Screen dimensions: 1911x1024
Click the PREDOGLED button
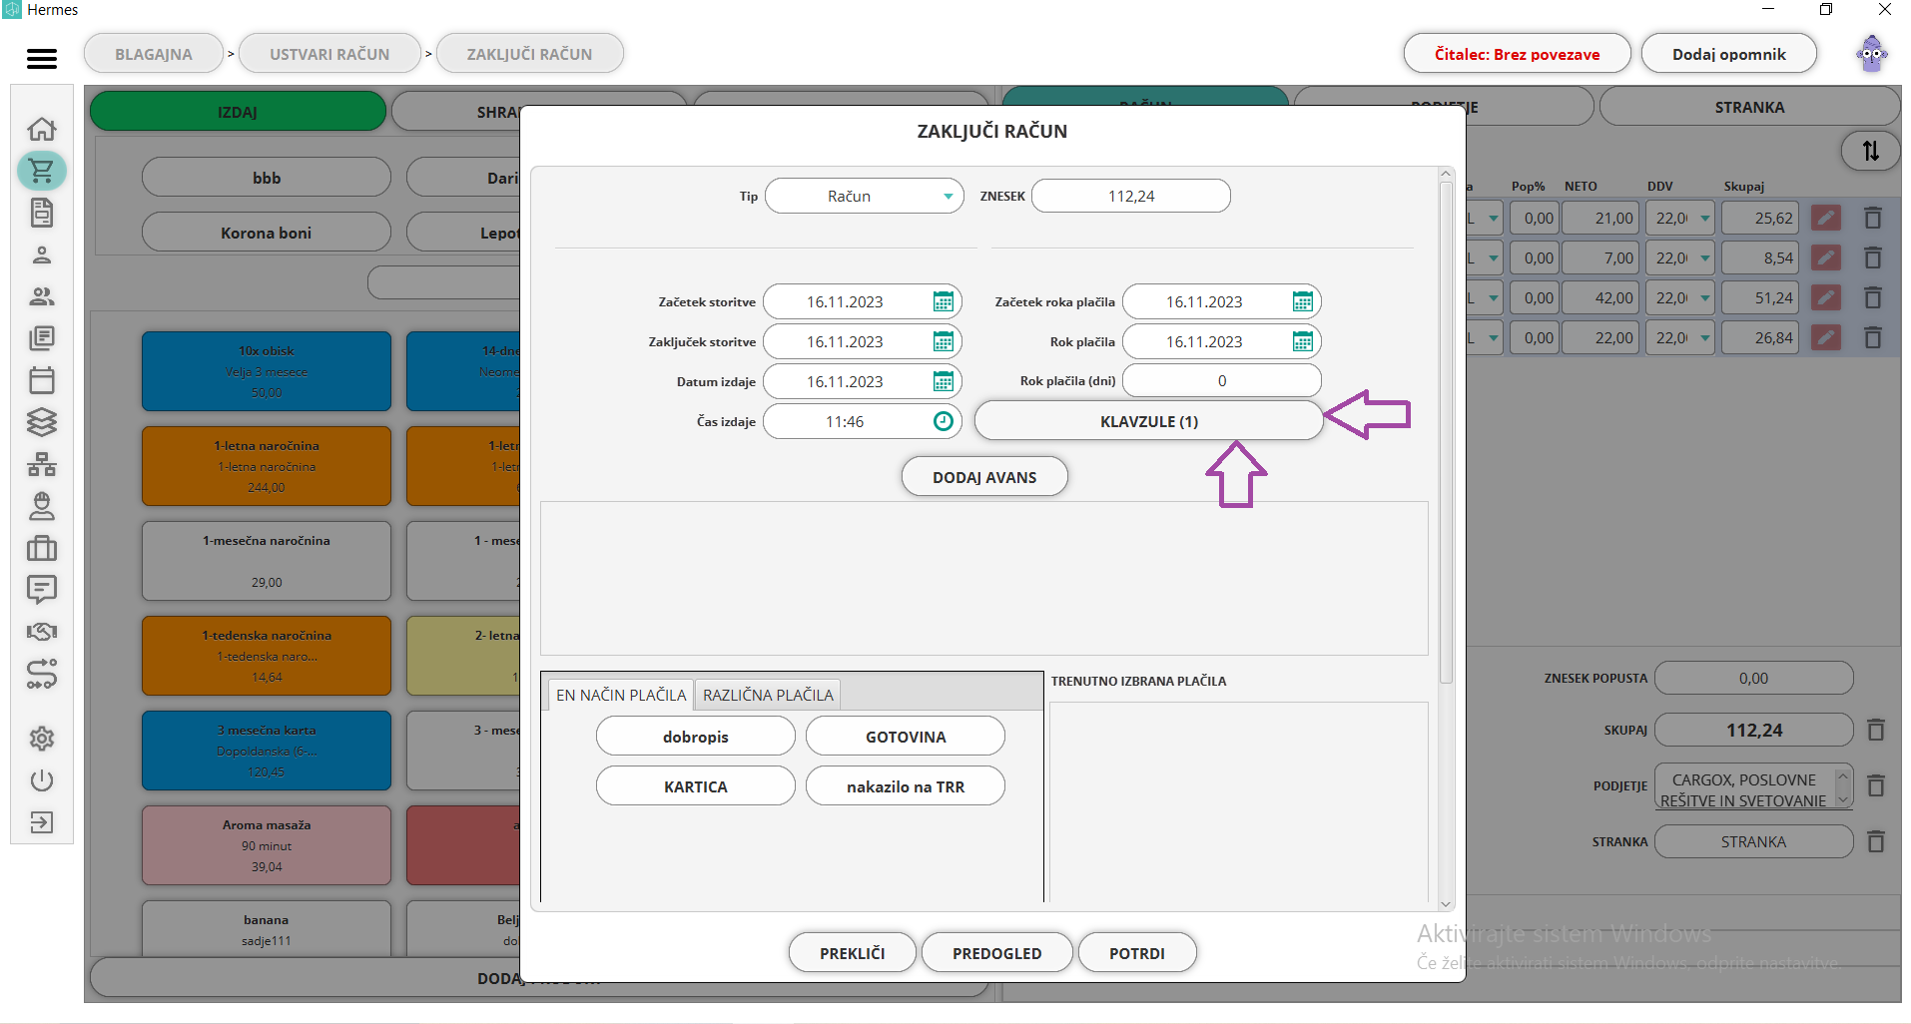tap(996, 953)
